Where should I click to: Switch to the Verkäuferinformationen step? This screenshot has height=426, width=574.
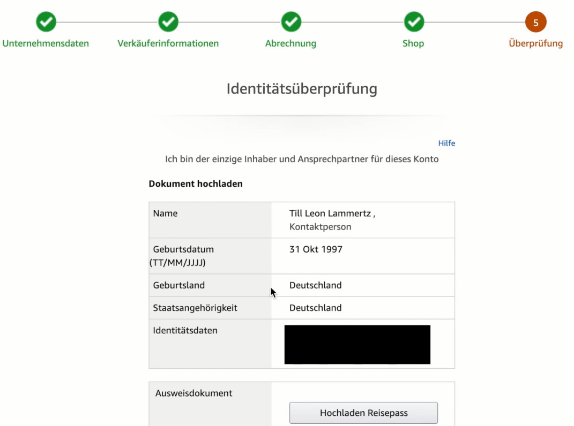pos(168,43)
